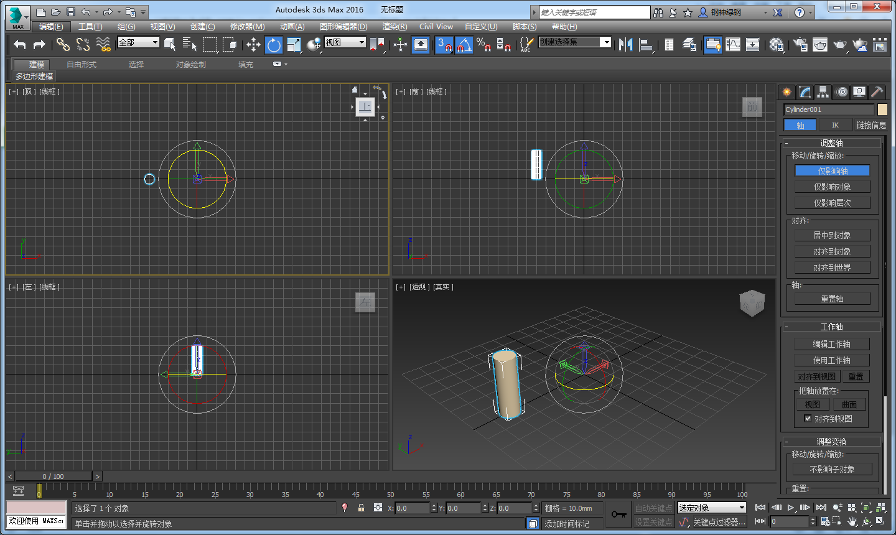The image size is (896, 535).
Task: Open Render Setup icon
Action: click(800, 44)
